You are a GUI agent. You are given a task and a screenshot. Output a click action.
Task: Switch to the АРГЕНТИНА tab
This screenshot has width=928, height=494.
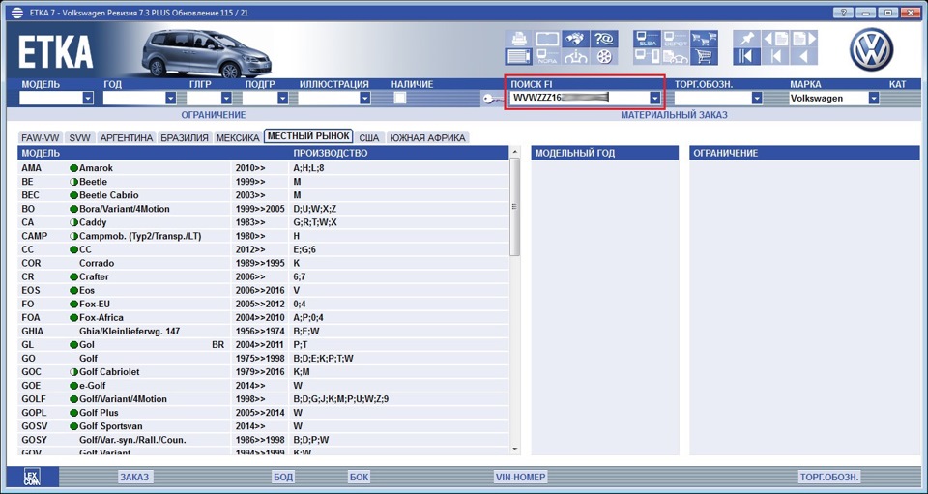click(x=127, y=138)
